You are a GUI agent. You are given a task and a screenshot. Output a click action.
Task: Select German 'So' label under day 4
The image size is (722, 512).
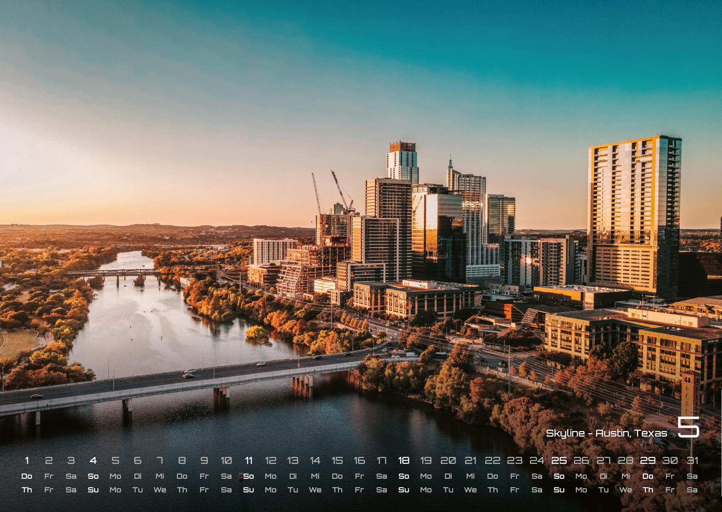tap(93, 476)
